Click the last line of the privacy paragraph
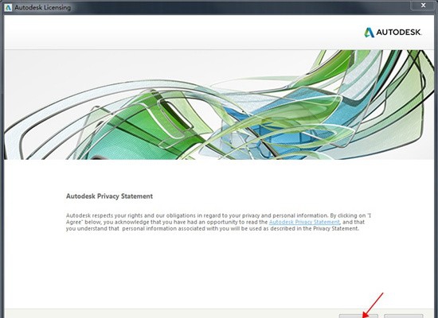 [x=213, y=228]
